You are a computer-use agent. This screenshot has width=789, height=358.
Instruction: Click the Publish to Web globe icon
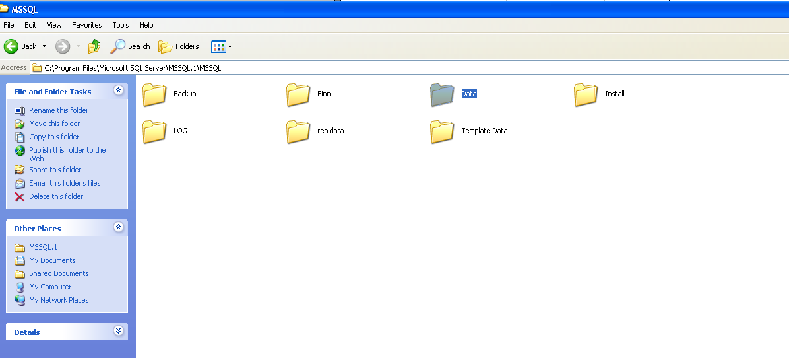click(x=20, y=151)
